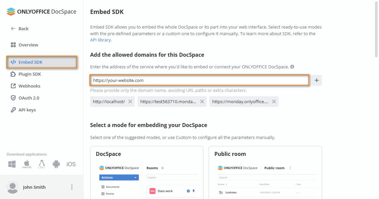Click Rooms in the DocSpace preview sidebar
379x199 pixels.
pyautogui.click(x=108, y=194)
